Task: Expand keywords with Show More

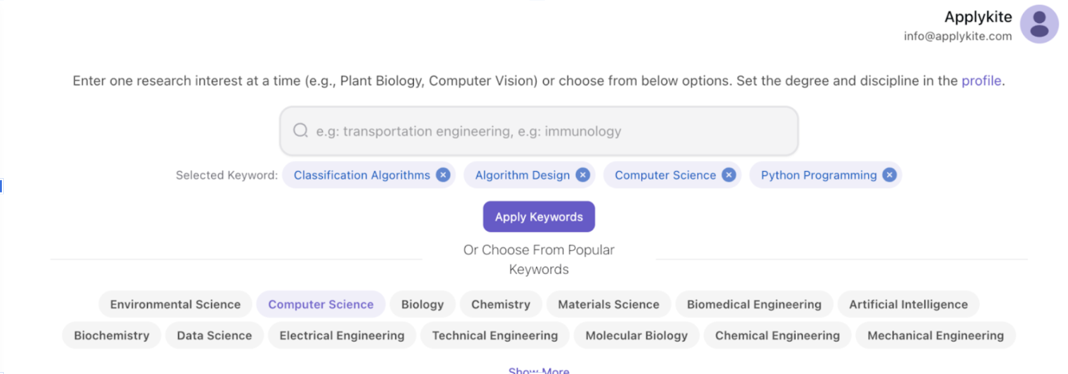Action: (x=538, y=370)
